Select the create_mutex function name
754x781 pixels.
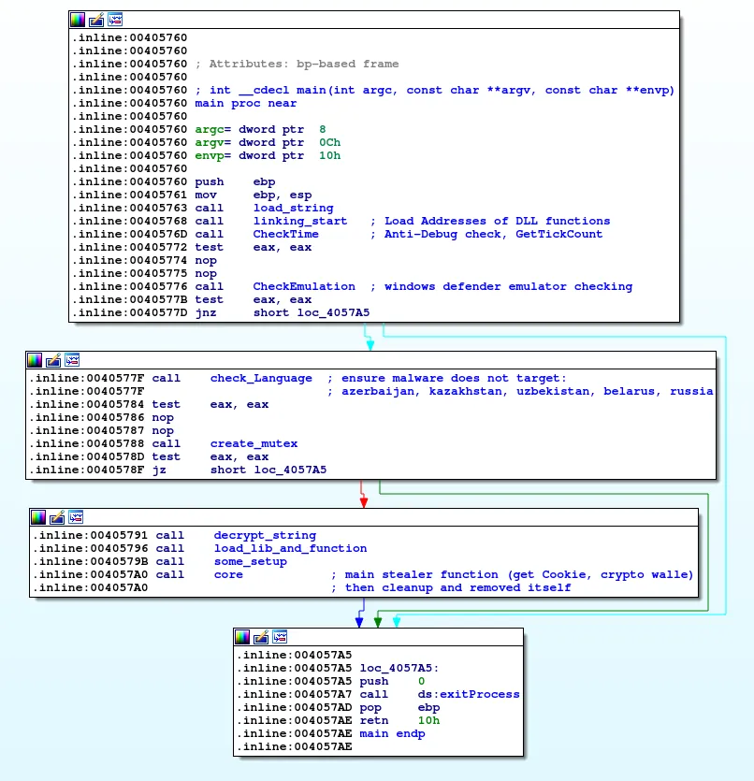pyautogui.click(x=254, y=443)
